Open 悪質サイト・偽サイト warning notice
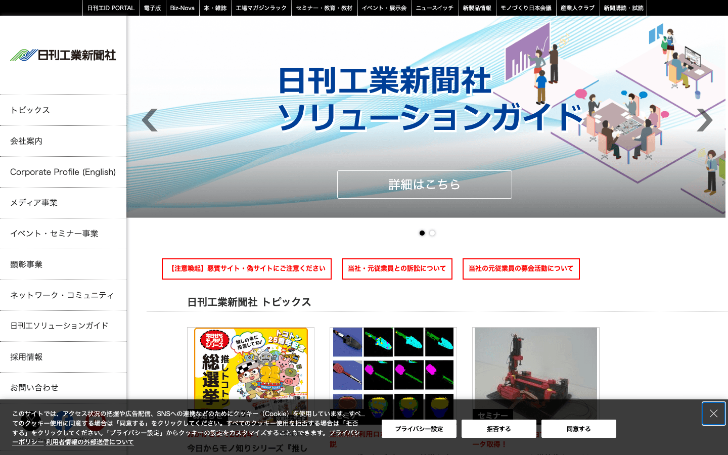This screenshot has width=728, height=455. [247, 269]
